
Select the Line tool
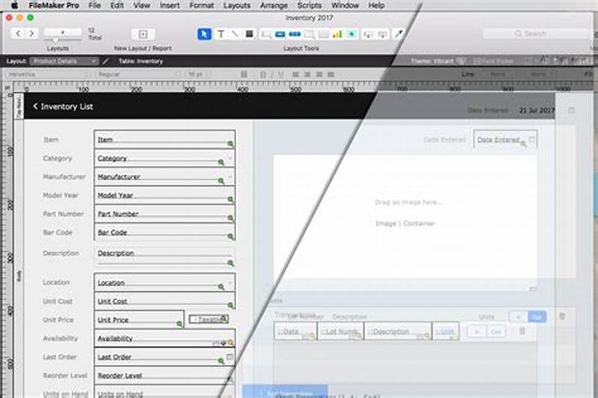tap(235, 34)
